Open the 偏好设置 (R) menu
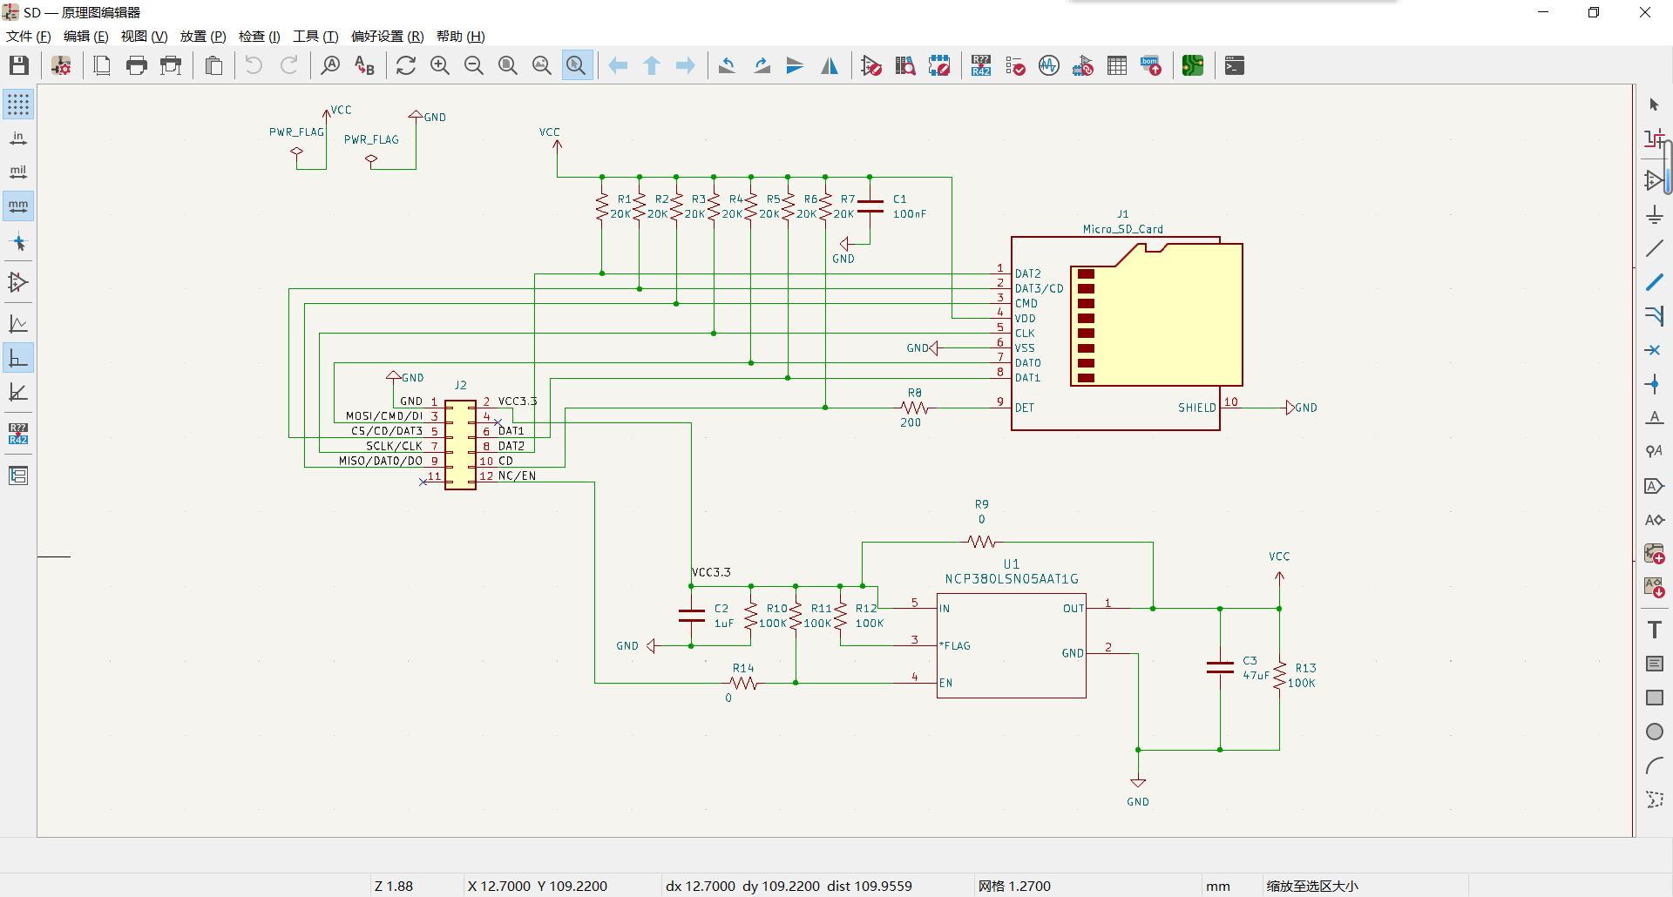Viewport: 1673px width, 897px height. tap(387, 36)
